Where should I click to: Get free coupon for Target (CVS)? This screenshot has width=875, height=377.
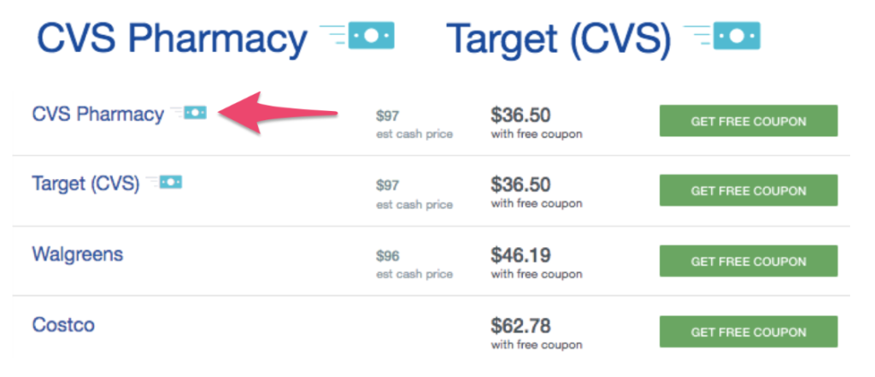coord(749,190)
